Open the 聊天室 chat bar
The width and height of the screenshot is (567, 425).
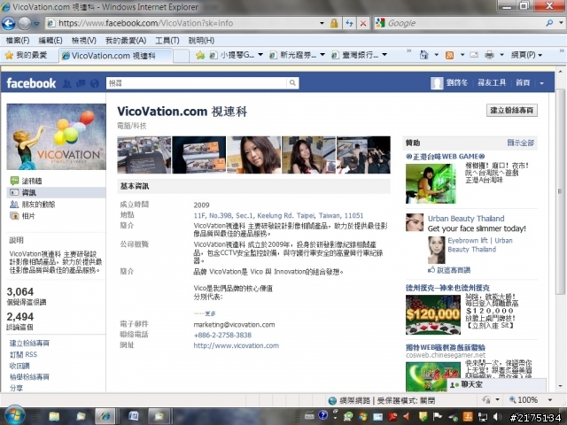pos(496,385)
